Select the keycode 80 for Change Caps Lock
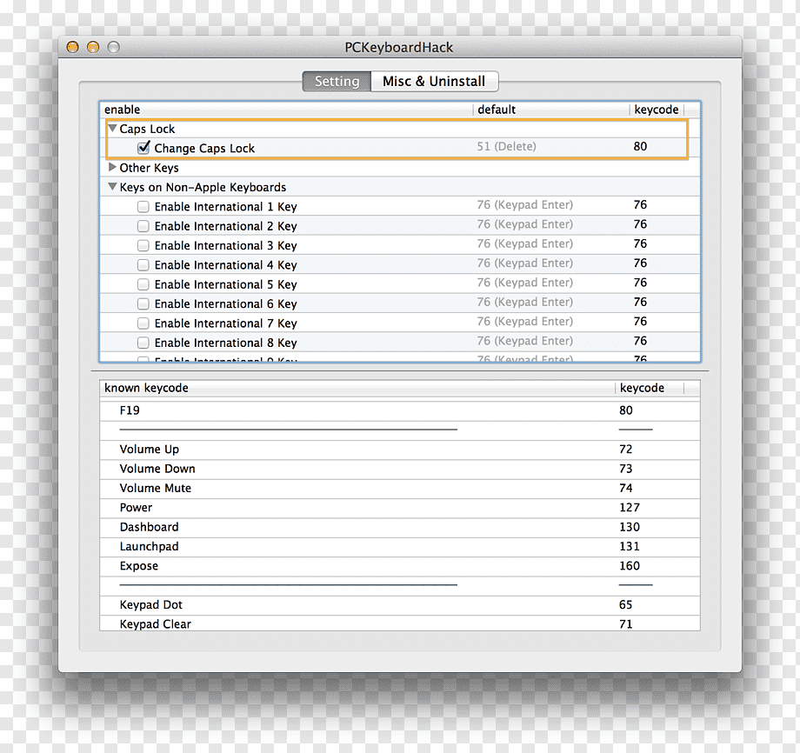The width and height of the screenshot is (800, 753). 640,146
